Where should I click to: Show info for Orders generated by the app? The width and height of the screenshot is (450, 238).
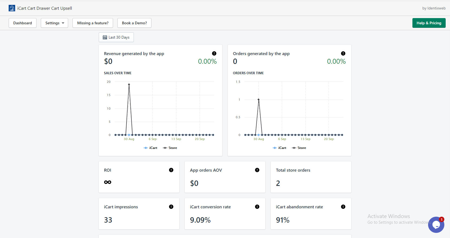343,53
